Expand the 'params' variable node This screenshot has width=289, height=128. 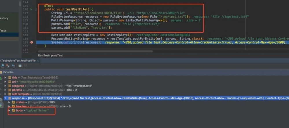tap(5, 90)
